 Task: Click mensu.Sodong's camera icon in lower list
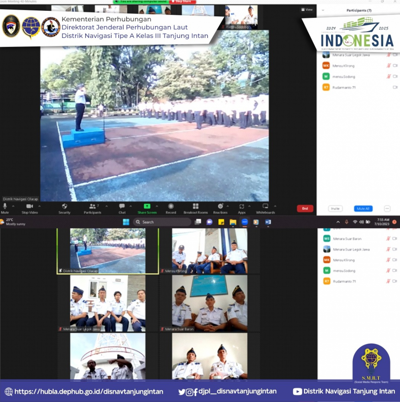click(395, 271)
